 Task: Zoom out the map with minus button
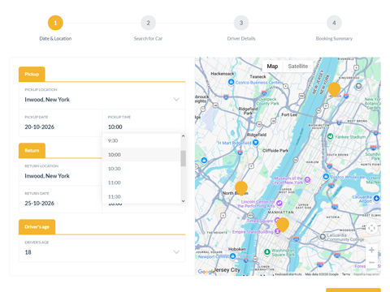point(371,262)
